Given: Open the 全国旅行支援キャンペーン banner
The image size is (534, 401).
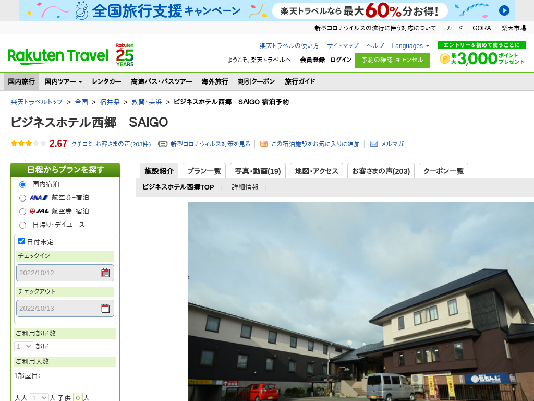Looking at the screenshot, I should (267, 10).
